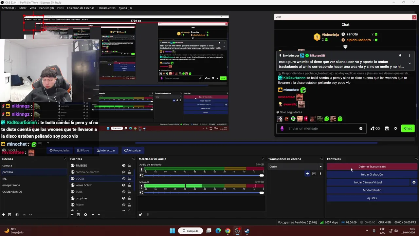Viewport: 419px width, 236px height.
Task: Open the audio mixer three-dot menu at the bottom
Action: (148, 215)
